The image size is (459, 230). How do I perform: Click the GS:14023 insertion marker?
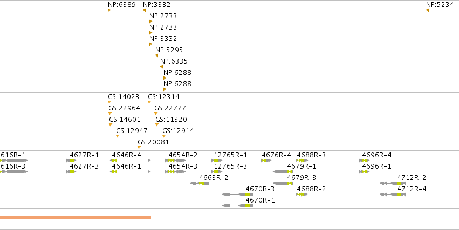click(109, 102)
